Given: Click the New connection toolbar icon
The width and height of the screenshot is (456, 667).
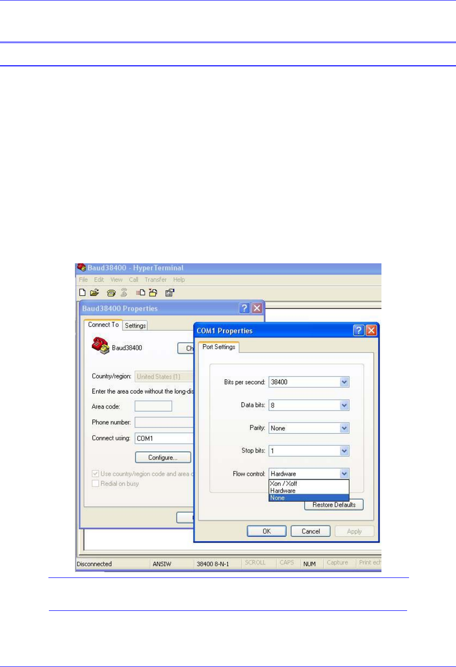Looking at the screenshot, I should click(82, 292).
